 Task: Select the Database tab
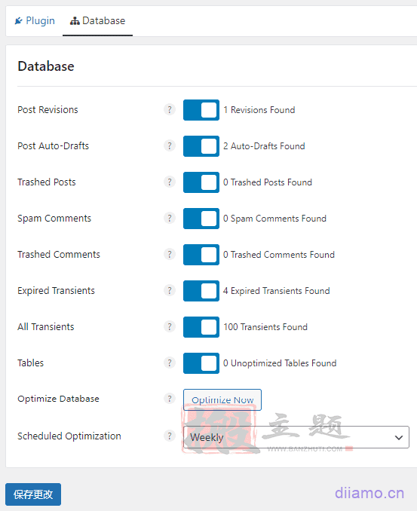pyautogui.click(x=97, y=21)
